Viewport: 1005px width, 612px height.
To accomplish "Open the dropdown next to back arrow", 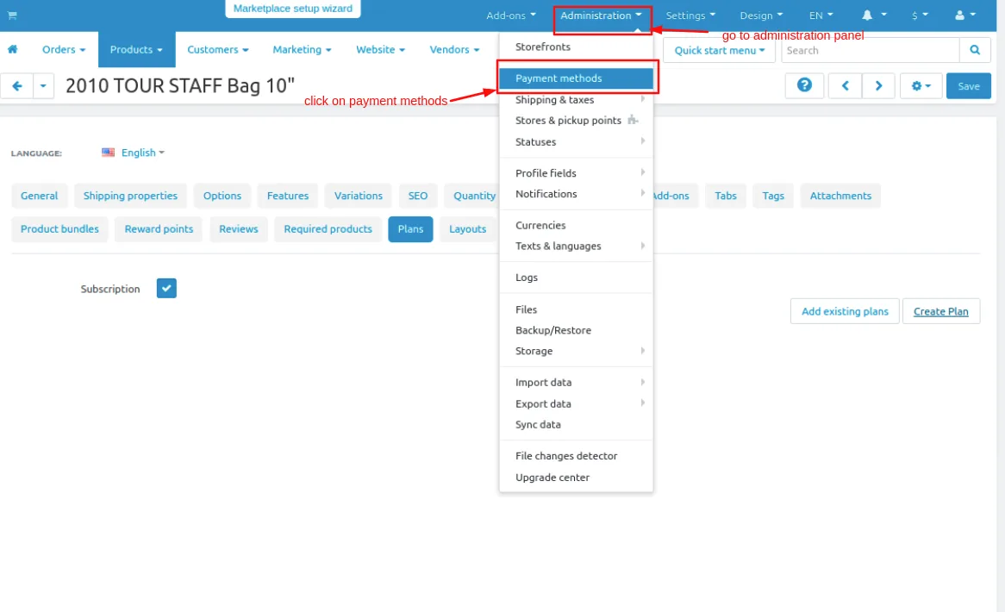I will click(x=43, y=86).
